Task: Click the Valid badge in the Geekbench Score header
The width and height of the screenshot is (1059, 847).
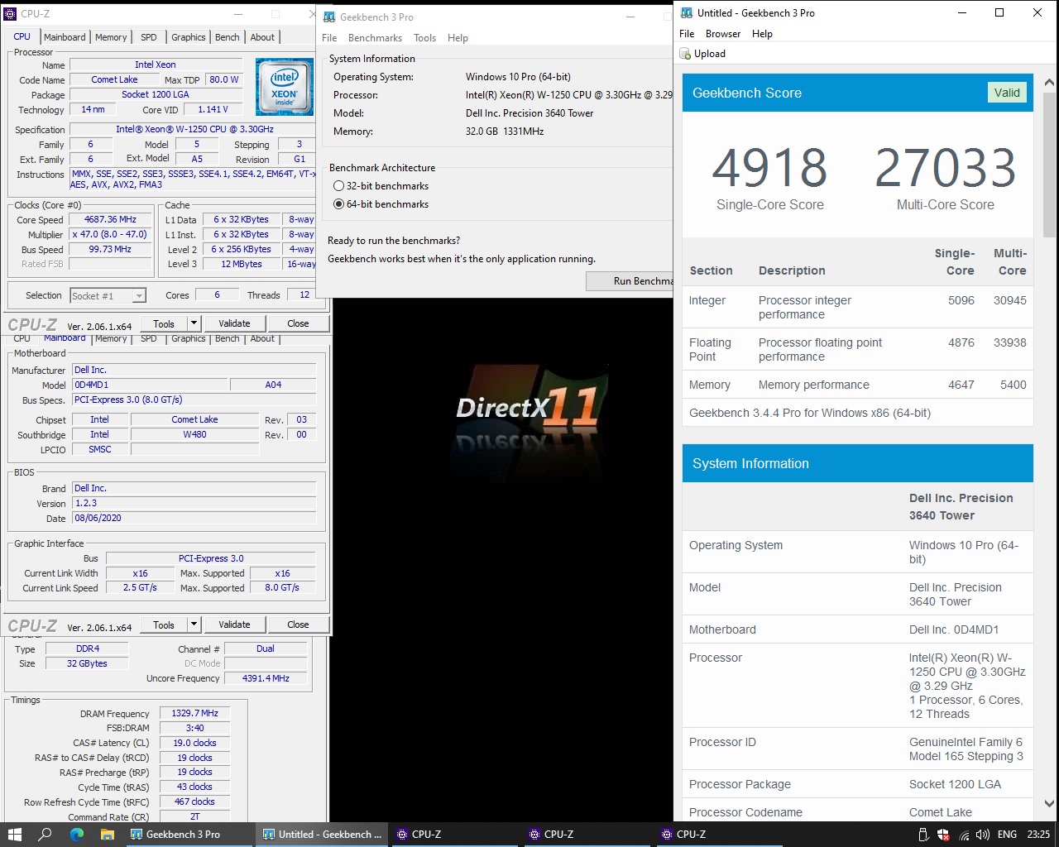Action: click(x=1007, y=93)
